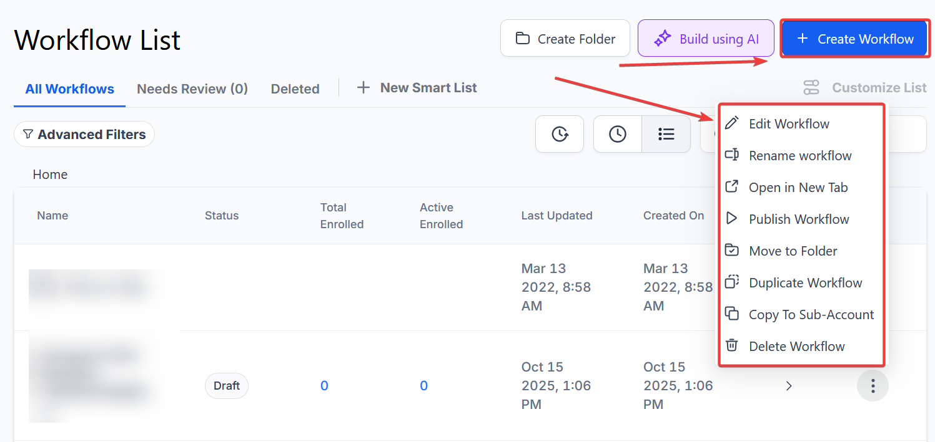
Task: Add a New Smart List
Action: [x=417, y=88]
